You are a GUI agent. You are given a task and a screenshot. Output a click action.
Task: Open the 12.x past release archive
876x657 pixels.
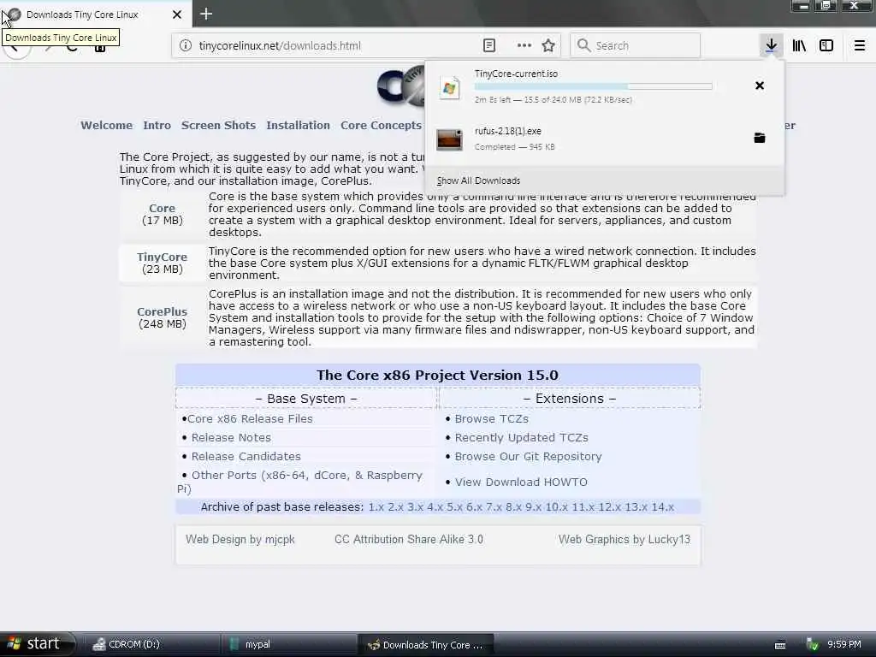coord(609,506)
